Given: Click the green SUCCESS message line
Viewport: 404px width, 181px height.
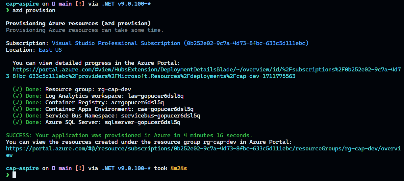Looking at the screenshot, I should tap(129, 135).
